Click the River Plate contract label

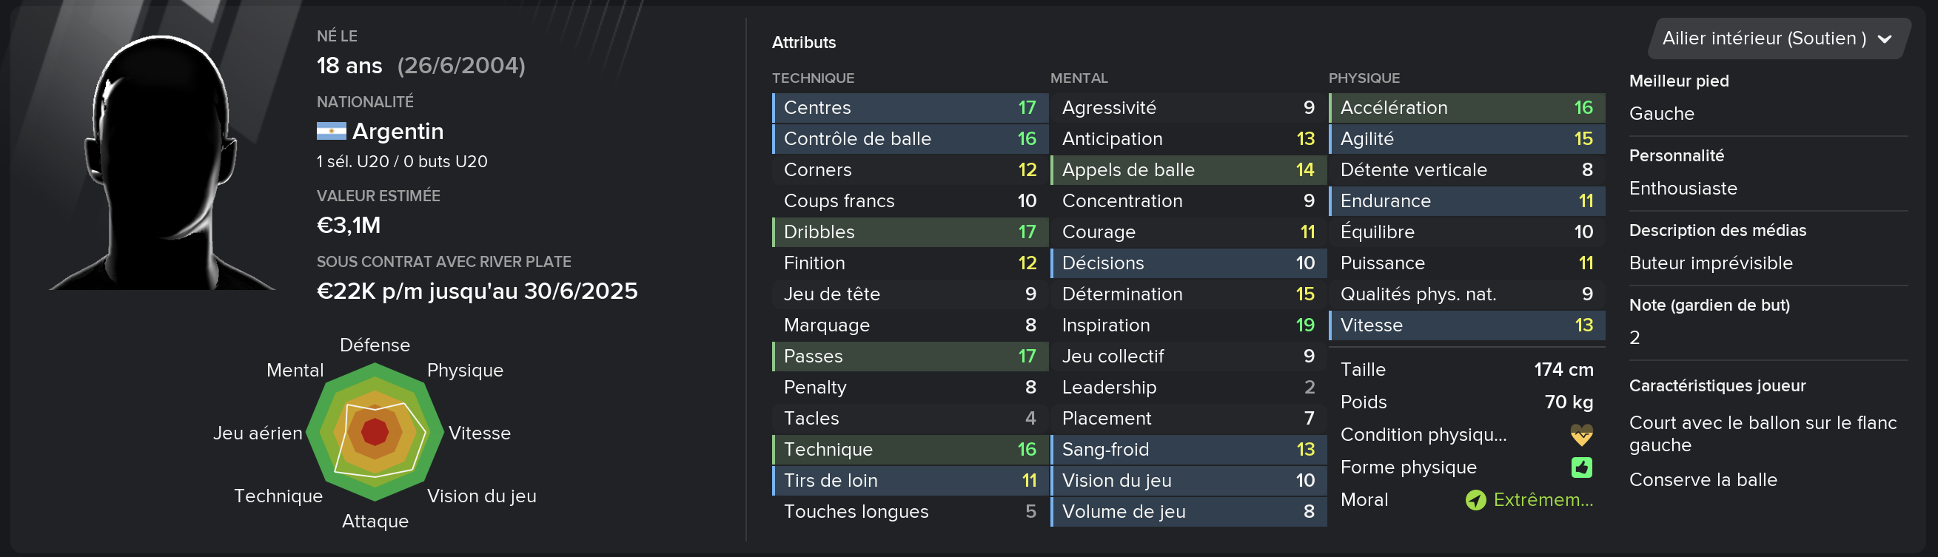click(x=444, y=262)
